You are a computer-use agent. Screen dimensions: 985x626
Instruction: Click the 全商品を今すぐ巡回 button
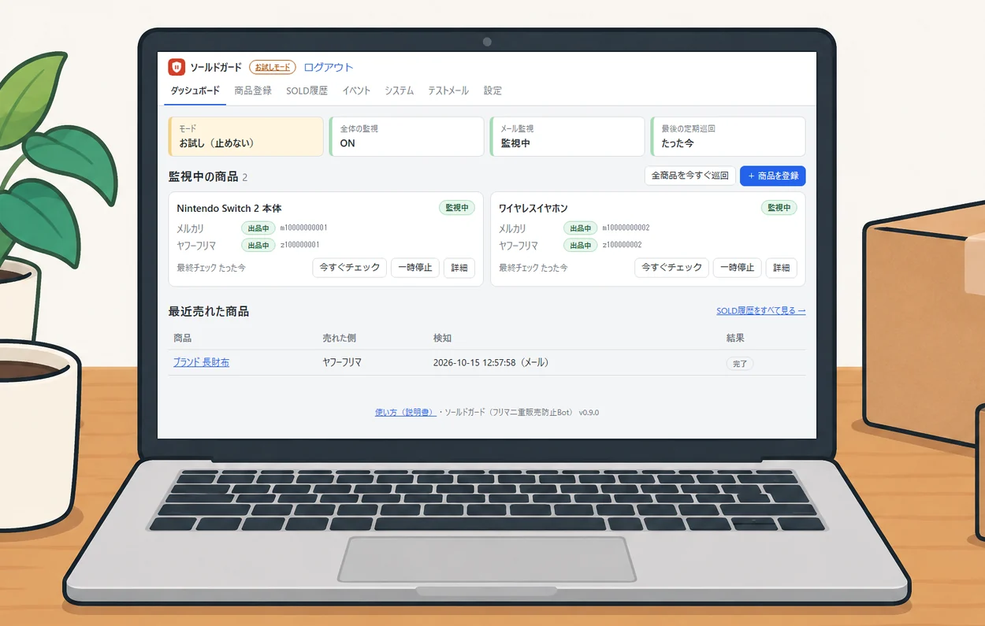pos(690,176)
